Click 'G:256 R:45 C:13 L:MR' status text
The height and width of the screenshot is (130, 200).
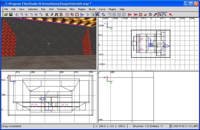[x=184, y=126]
